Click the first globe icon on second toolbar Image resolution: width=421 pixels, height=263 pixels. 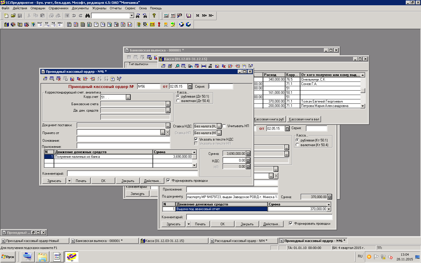point(182,24)
